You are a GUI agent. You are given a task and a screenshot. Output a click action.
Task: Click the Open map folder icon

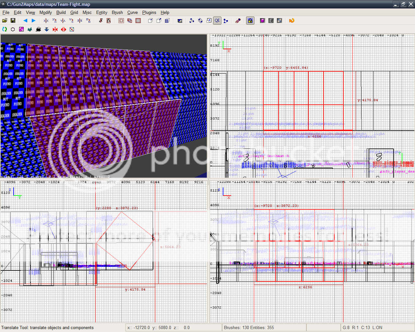pyautogui.click(x=5, y=21)
